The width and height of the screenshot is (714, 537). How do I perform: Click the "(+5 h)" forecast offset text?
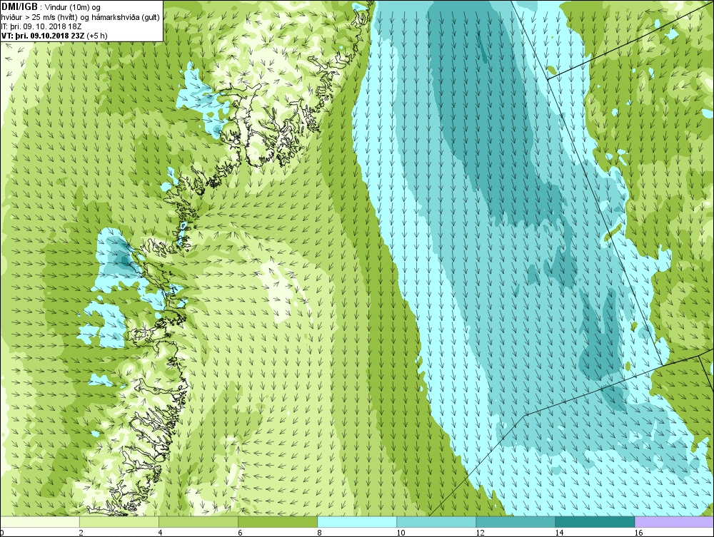tap(97, 36)
